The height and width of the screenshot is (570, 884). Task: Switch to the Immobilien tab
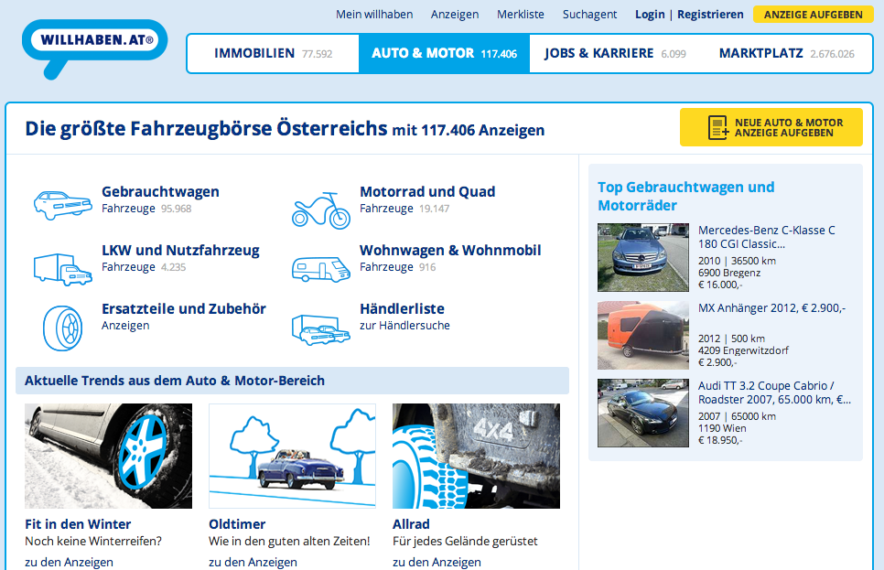pos(273,54)
